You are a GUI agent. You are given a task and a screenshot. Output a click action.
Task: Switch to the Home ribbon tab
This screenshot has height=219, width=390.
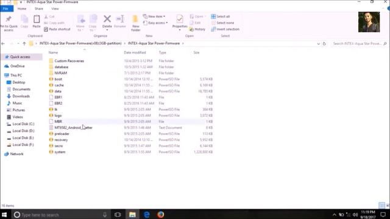pyautogui.click(x=22, y=9)
